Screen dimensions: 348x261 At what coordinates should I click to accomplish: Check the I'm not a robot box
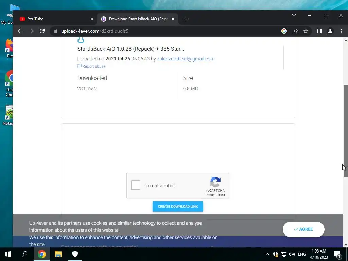135,185
